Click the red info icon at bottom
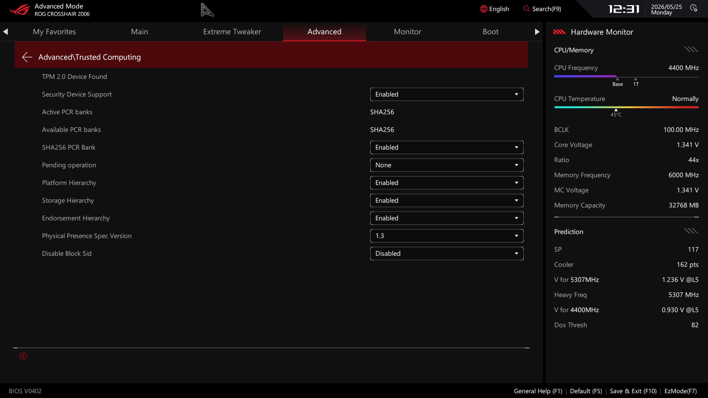This screenshot has height=398, width=708. coord(23,356)
